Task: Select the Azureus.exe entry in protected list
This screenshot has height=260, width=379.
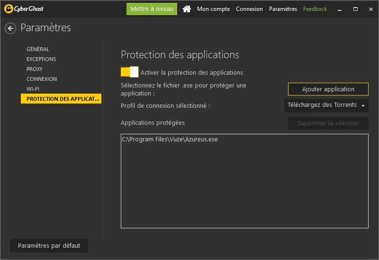Action: pos(170,139)
